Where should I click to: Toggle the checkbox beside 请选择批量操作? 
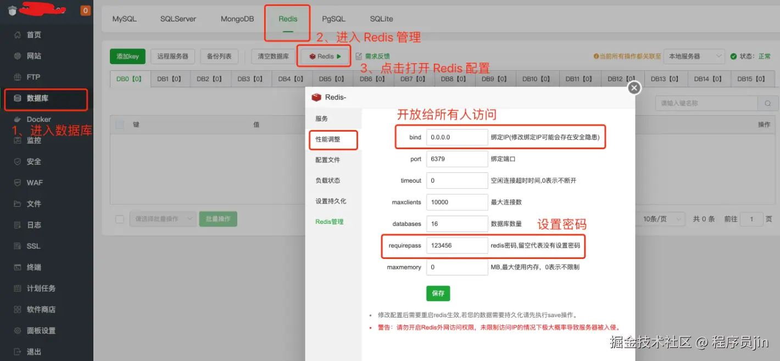(x=120, y=219)
